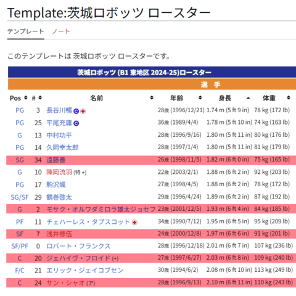Click F/C position link in row 21
The image size is (296, 296).
point(20,270)
